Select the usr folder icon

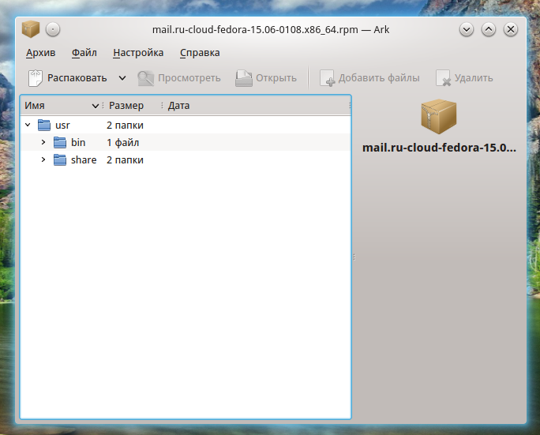pos(44,125)
